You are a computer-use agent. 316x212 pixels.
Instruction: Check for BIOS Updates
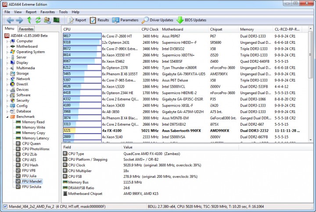tap(191, 20)
